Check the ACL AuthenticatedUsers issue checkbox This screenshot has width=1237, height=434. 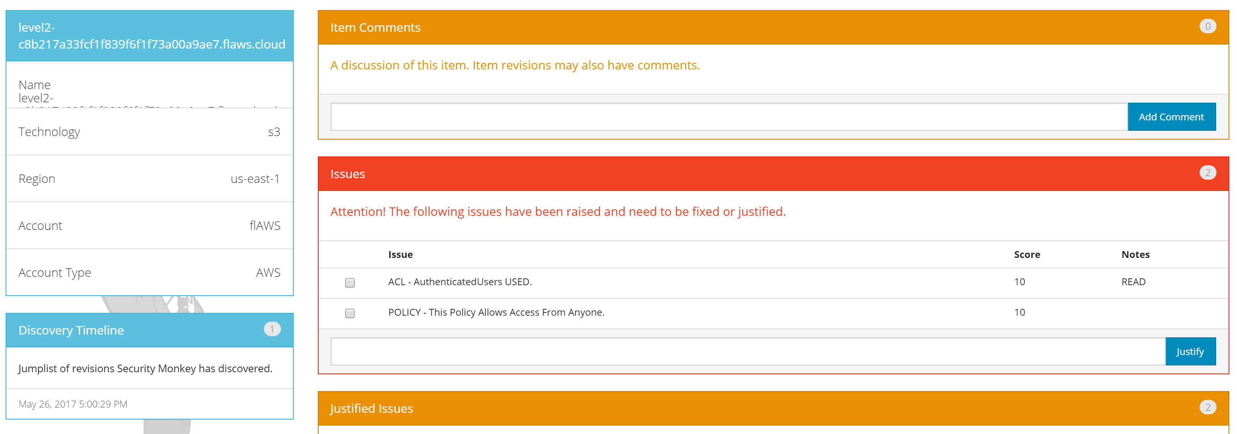[x=350, y=282]
